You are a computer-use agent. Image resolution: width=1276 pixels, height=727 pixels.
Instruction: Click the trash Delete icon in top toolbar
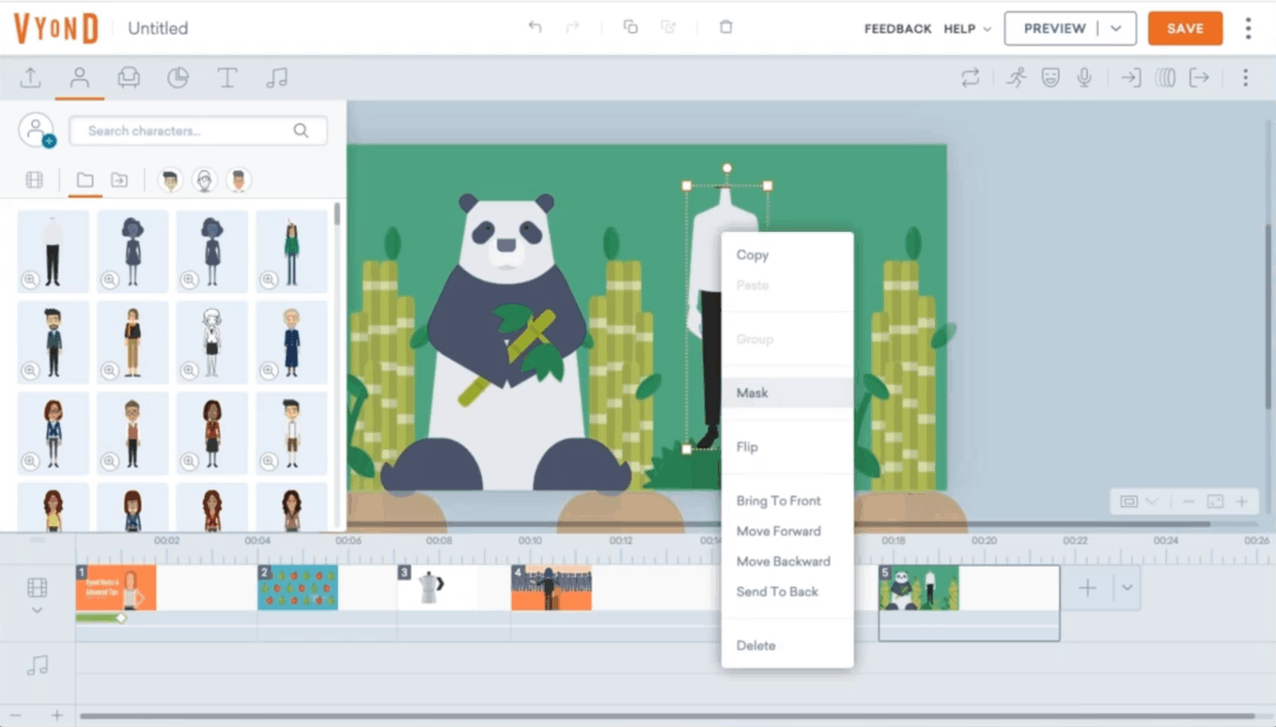725,27
